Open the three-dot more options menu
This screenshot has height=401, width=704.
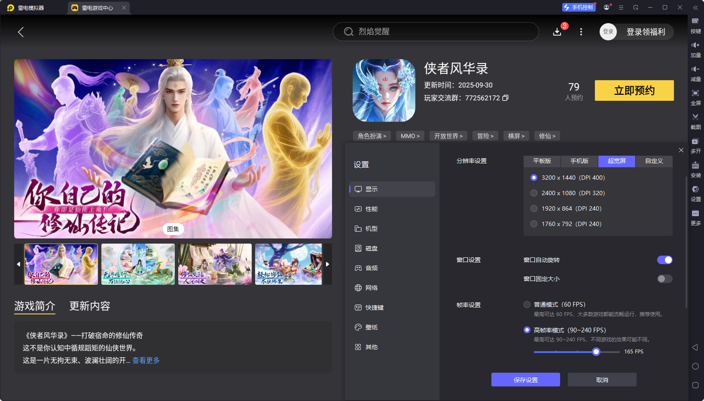click(581, 32)
